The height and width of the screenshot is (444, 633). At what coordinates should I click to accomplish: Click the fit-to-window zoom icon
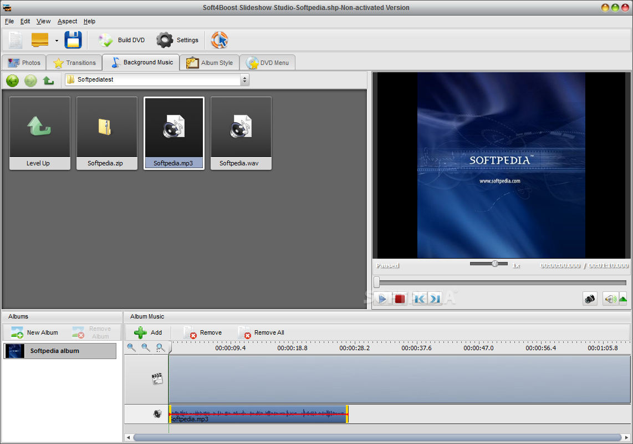click(160, 347)
